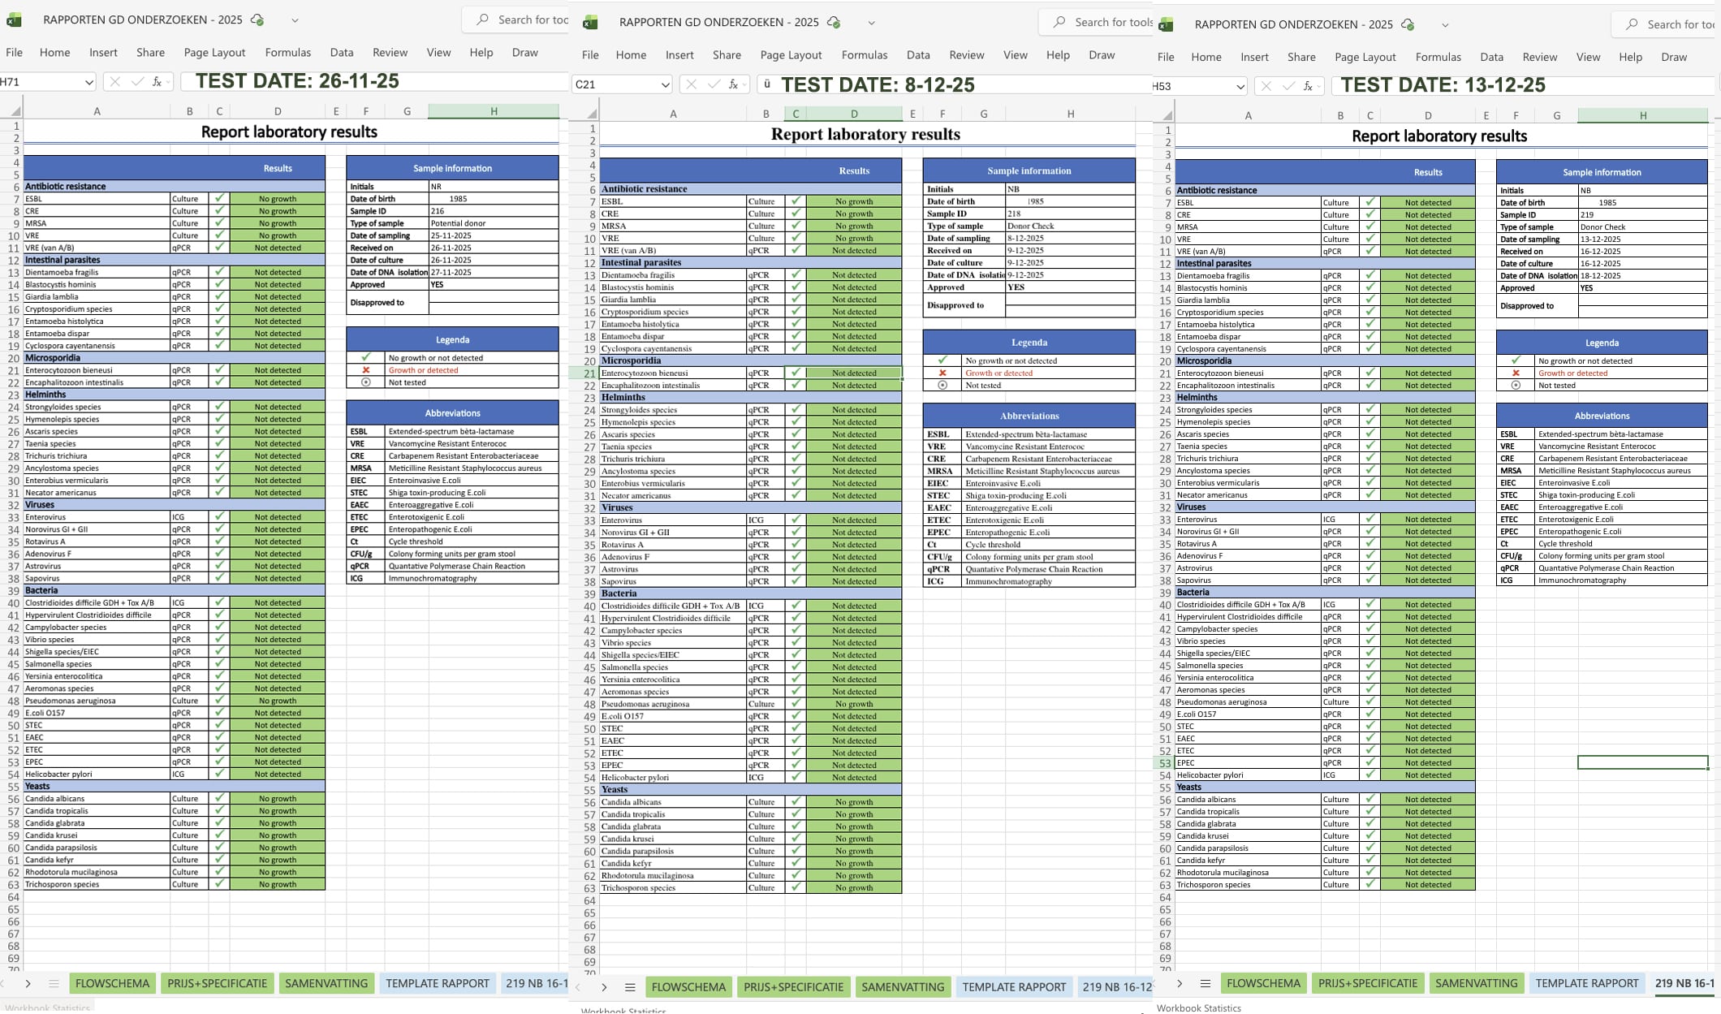Open the title chevron beside the 13-12-25 workbook name
This screenshot has height=1014, width=1721.
click(x=1445, y=25)
